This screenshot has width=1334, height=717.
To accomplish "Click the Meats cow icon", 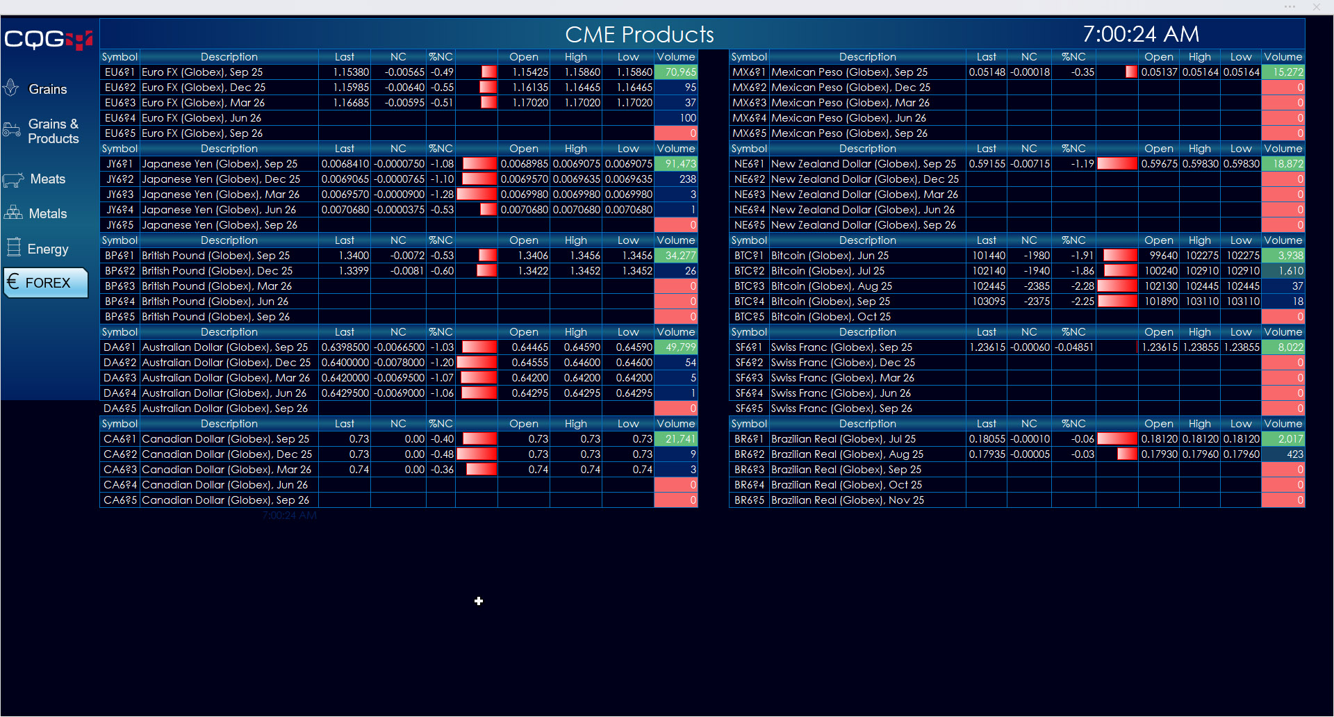I will (13, 180).
